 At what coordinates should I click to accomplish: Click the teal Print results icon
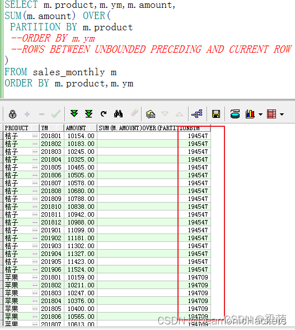(x=235, y=114)
